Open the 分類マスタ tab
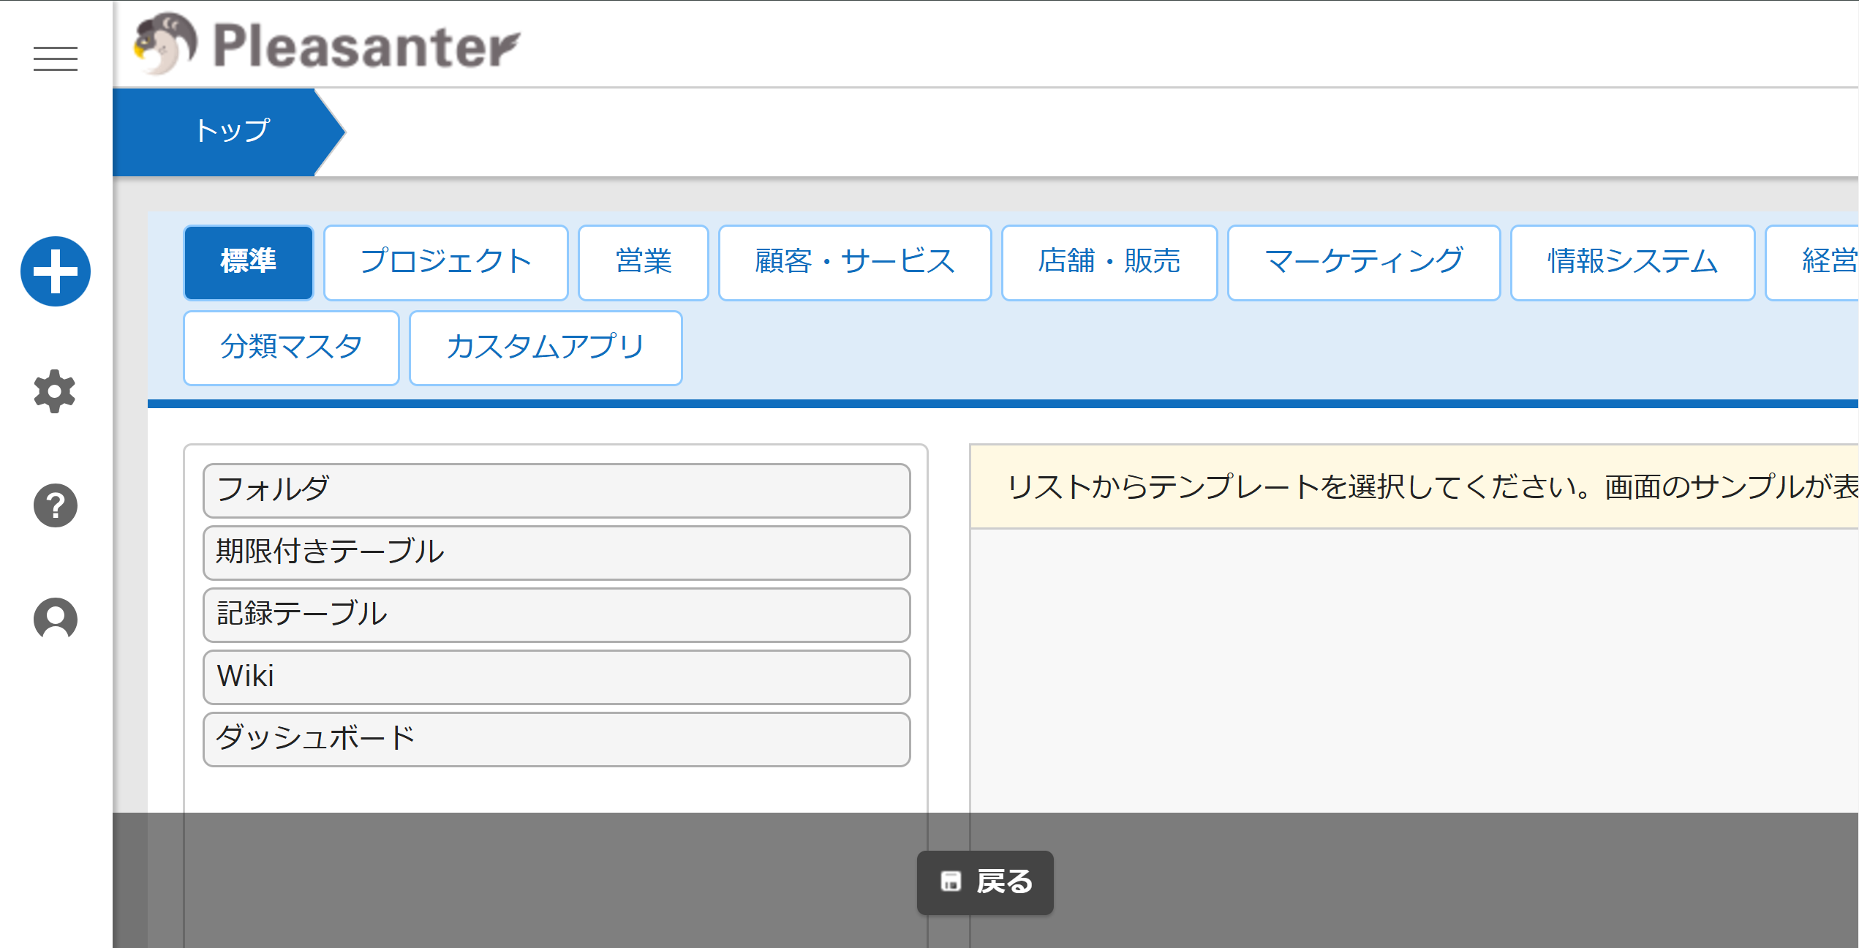This screenshot has height=948, width=1859. (291, 348)
